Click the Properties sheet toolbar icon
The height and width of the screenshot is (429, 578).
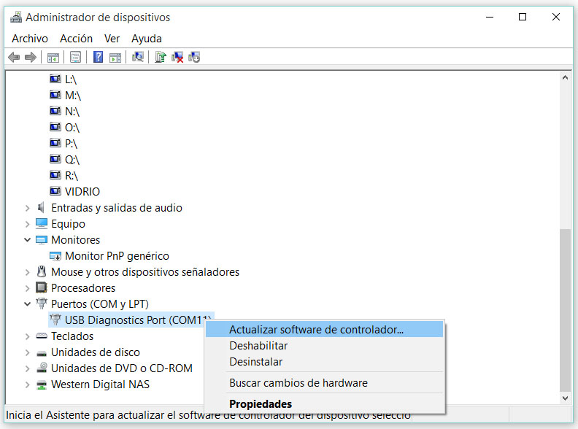(75, 57)
